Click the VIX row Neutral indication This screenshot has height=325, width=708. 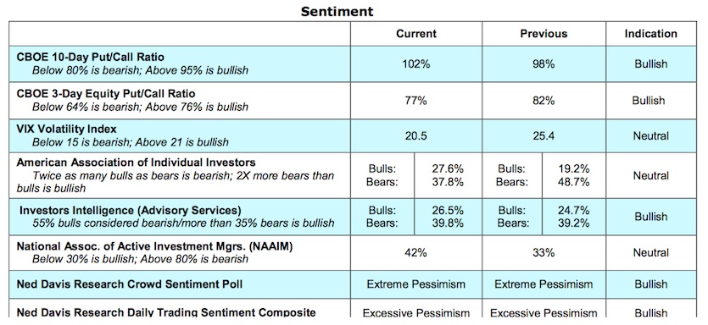pos(650,135)
